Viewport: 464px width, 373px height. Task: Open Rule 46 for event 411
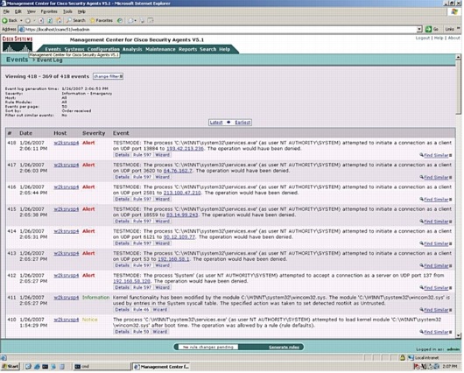click(x=141, y=310)
